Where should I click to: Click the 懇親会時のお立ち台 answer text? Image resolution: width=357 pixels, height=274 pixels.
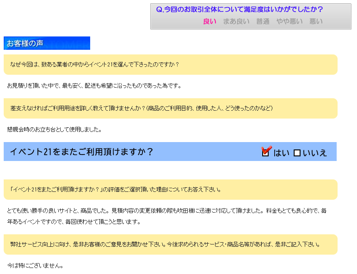coord(54,130)
